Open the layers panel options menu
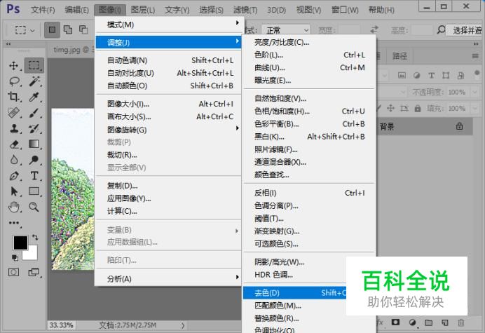Image resolution: width=485 pixels, height=333 pixels. point(475,56)
